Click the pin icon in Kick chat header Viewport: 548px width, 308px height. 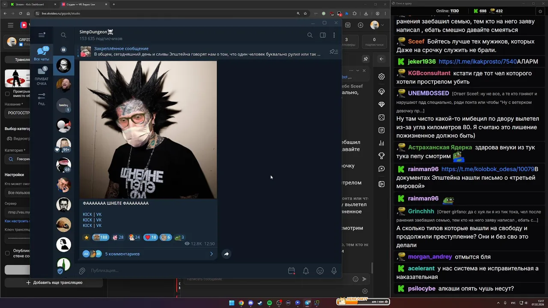366,59
